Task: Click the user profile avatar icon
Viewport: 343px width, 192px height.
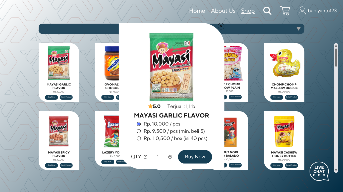Action: tap(302, 11)
